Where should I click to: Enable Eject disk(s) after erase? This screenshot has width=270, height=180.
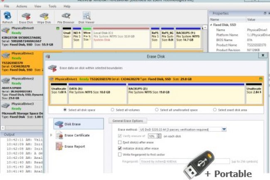[120, 142]
